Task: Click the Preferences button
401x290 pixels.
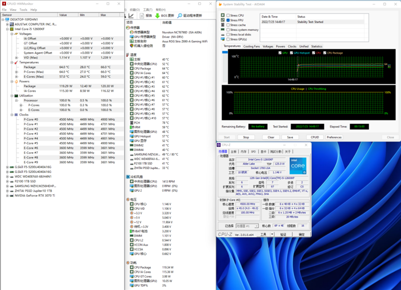Action: click(334, 137)
